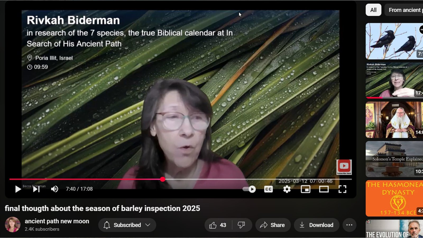Turn on closed captions

[x=268, y=189]
